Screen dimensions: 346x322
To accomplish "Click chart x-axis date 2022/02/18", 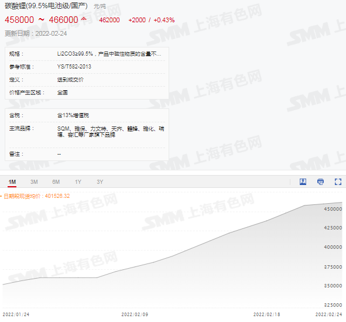I will (x=266, y=314).
